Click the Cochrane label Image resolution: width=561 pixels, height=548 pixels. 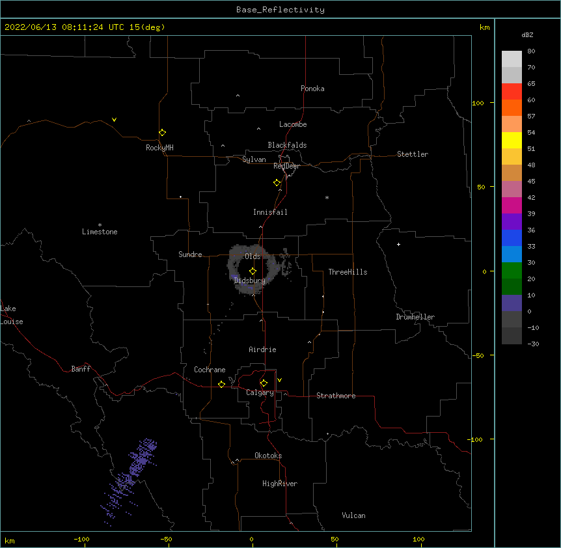click(x=210, y=370)
